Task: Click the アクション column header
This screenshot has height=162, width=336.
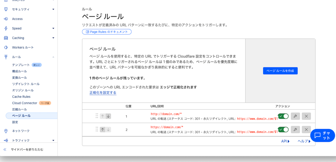Action: 283,106
